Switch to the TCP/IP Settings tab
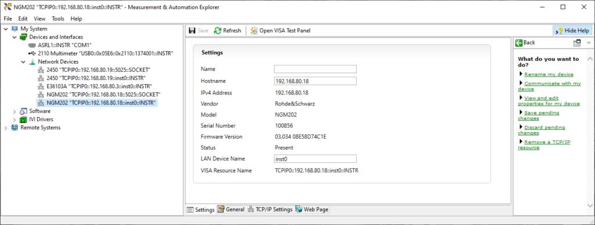The height and width of the screenshot is (225, 595). tap(270, 209)
